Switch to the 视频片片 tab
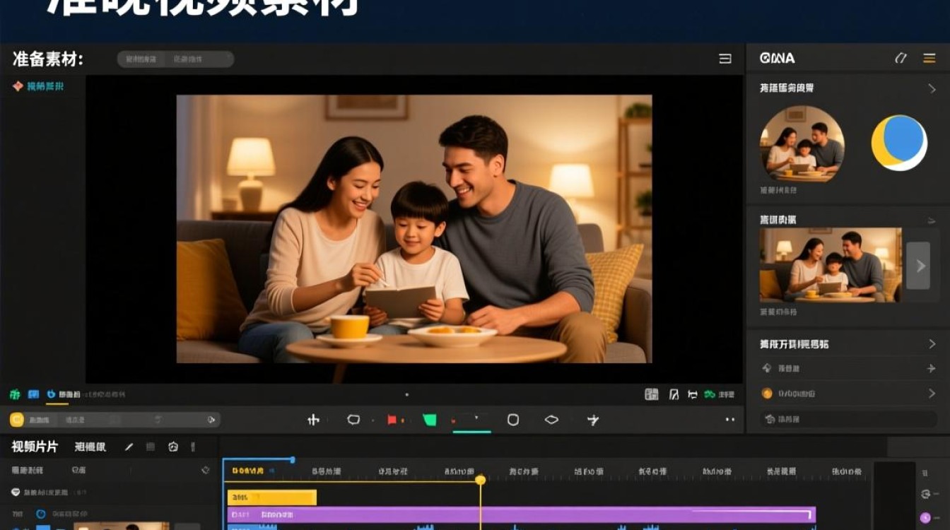 (35, 447)
